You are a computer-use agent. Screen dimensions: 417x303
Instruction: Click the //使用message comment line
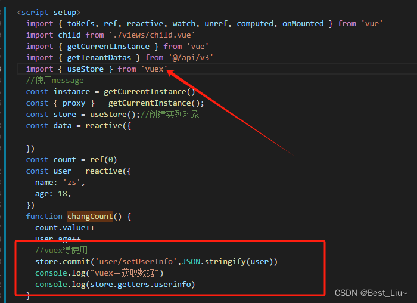click(x=55, y=81)
